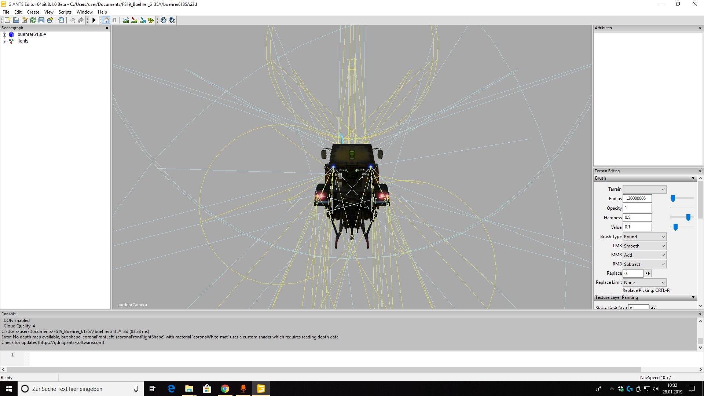This screenshot has width=704, height=396.
Task: Open the LMB Smooth dropdown
Action: tap(644, 246)
